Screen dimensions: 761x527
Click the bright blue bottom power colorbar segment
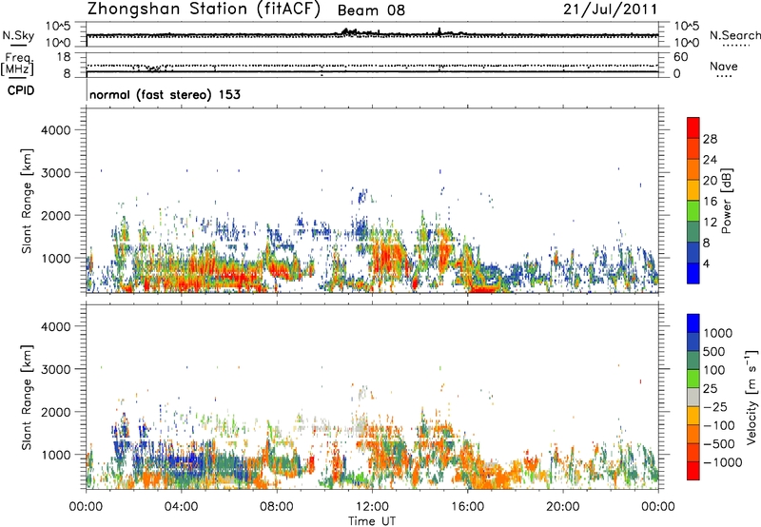pyautogui.click(x=693, y=273)
